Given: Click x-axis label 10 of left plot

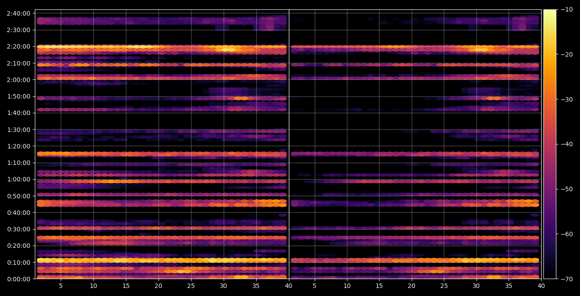Looking at the screenshot, I should pos(93,286).
